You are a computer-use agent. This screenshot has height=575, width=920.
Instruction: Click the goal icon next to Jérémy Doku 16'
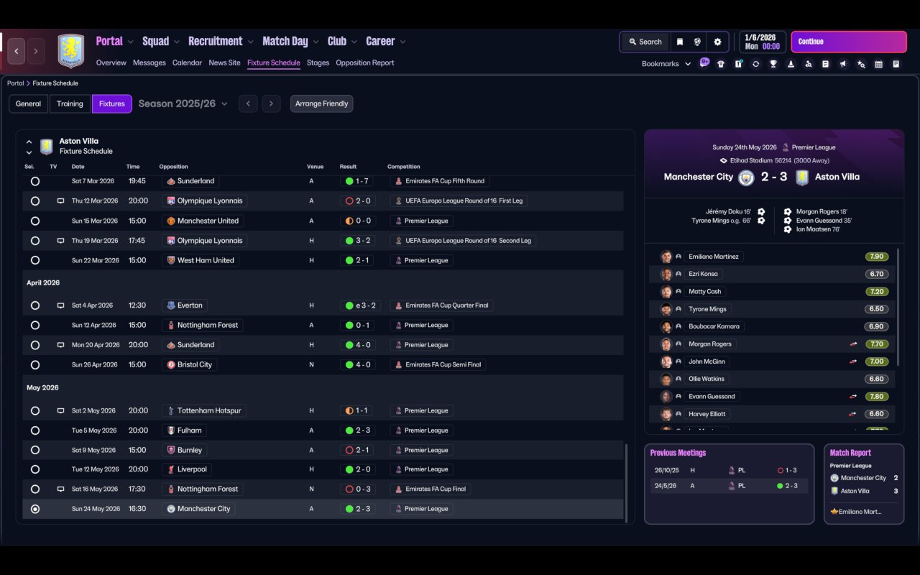(x=761, y=212)
